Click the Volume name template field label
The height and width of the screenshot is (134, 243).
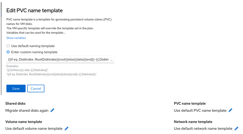(x=24, y=122)
